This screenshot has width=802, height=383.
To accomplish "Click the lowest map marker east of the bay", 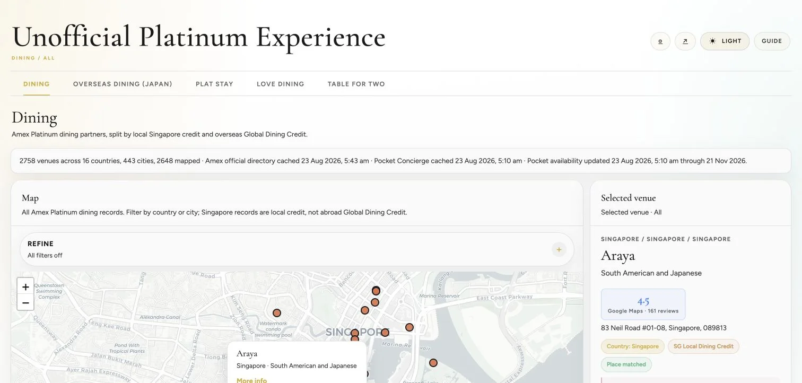I will pyautogui.click(x=433, y=363).
